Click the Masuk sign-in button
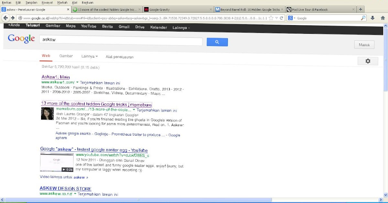This screenshot has width=388, height=203. [364, 45]
